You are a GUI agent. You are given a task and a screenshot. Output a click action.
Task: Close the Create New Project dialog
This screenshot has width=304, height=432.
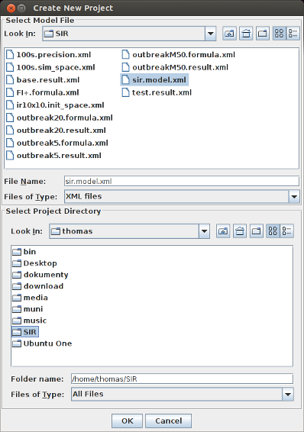coord(11,8)
